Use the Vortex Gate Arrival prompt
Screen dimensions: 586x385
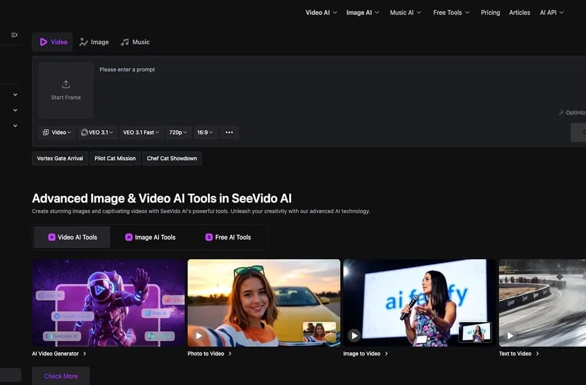coord(60,158)
